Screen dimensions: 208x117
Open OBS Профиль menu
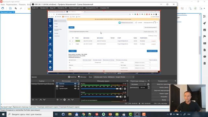pyautogui.click(x=62, y=8)
